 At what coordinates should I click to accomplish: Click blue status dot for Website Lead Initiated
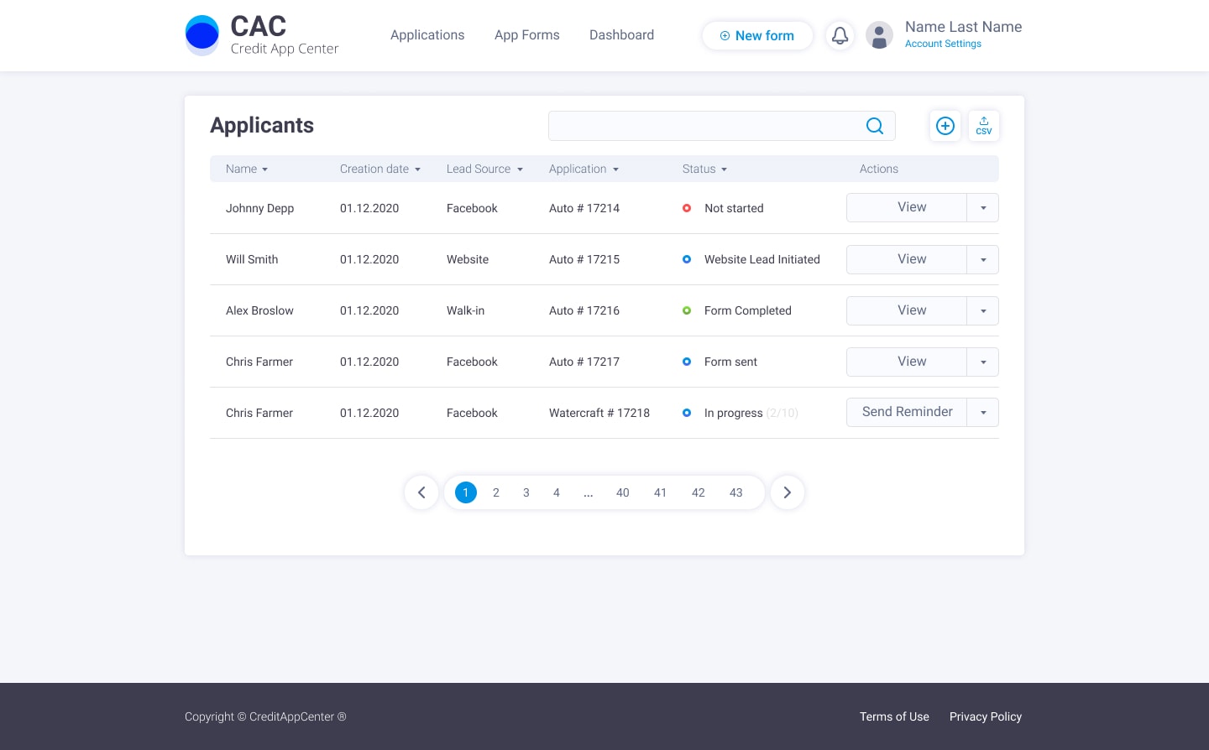click(687, 259)
